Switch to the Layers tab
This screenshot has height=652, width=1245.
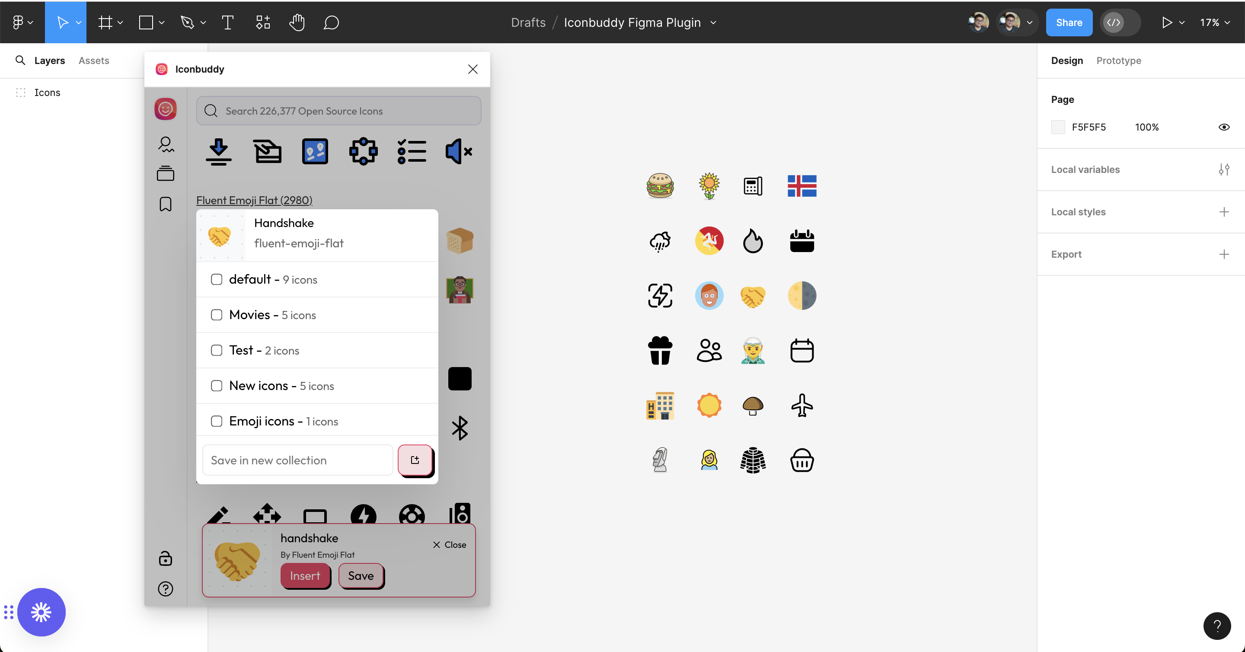tap(49, 61)
